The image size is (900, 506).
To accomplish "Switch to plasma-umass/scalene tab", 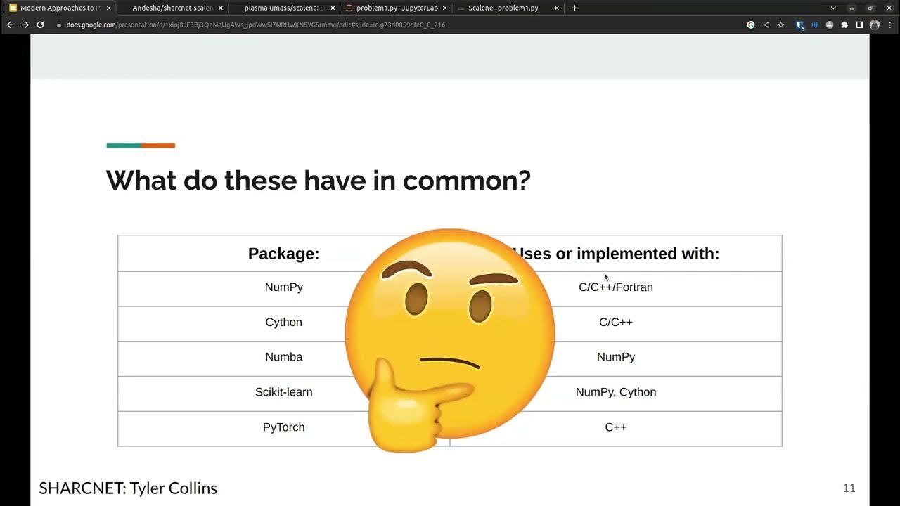I will (285, 8).
